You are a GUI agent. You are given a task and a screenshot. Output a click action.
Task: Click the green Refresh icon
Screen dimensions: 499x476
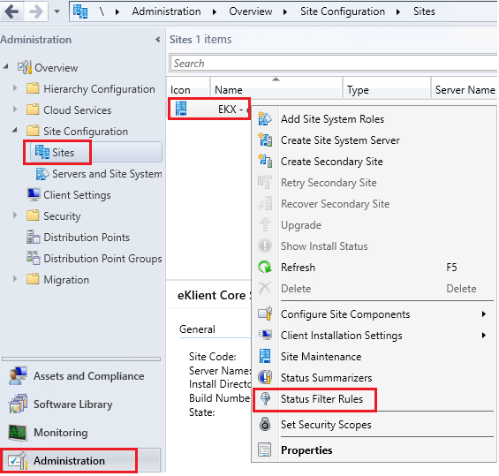265,268
